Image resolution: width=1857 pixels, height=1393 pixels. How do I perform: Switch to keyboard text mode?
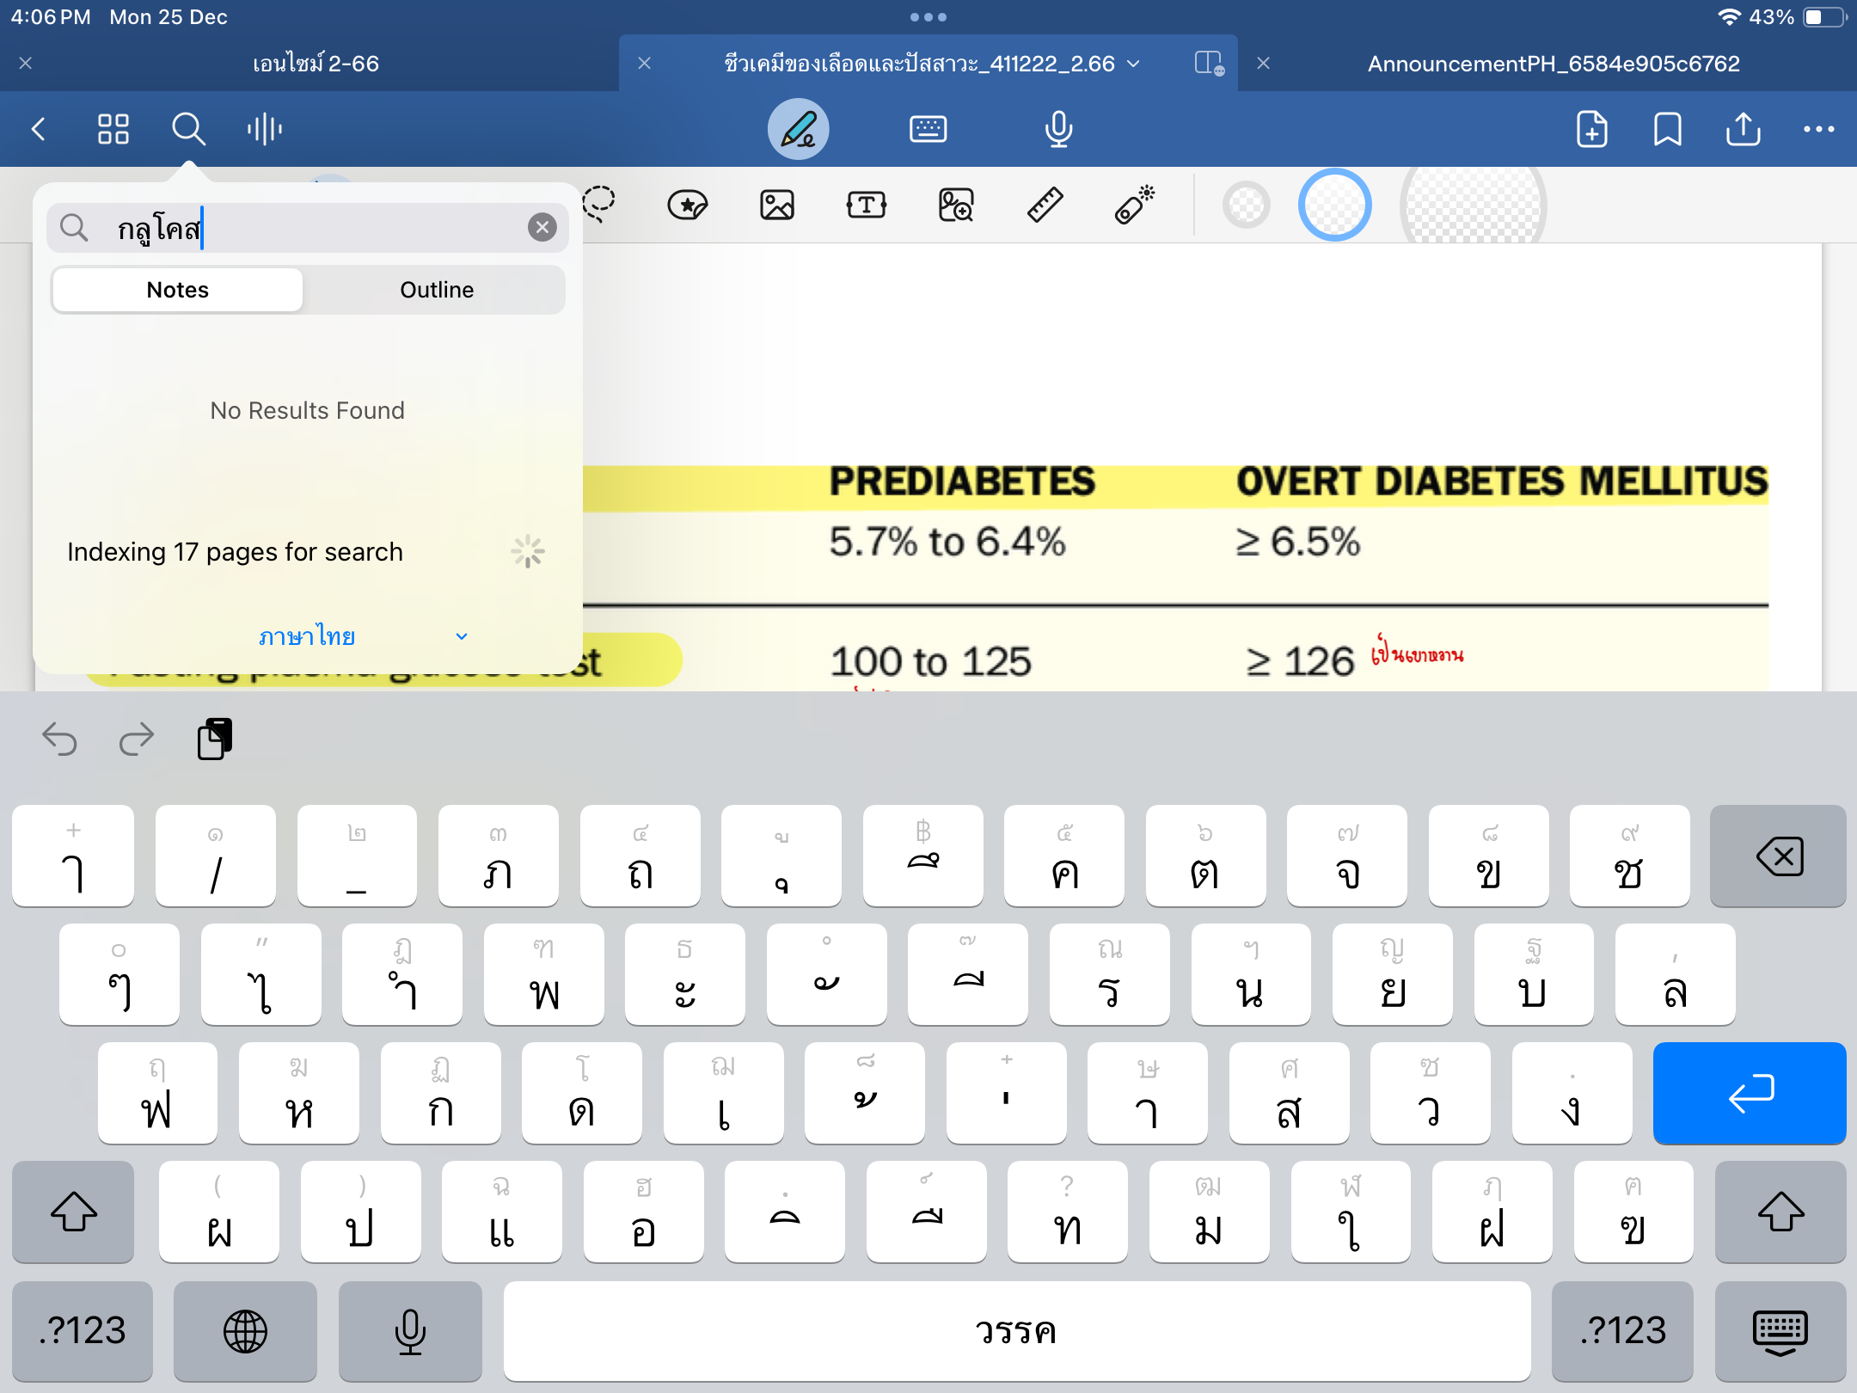click(928, 129)
